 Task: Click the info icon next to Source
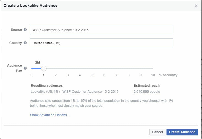25,30
